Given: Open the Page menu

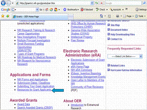Looking at the screenshot, I should click(128, 16).
